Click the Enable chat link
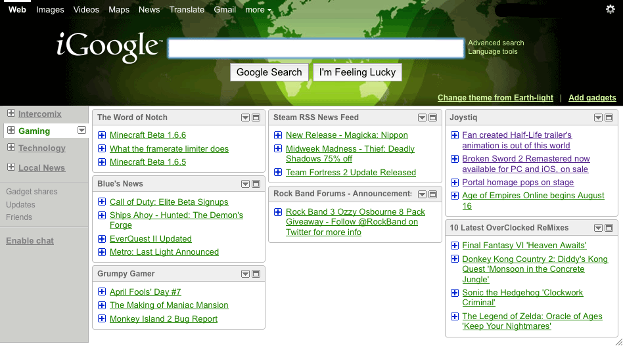623x346 pixels. (30, 241)
